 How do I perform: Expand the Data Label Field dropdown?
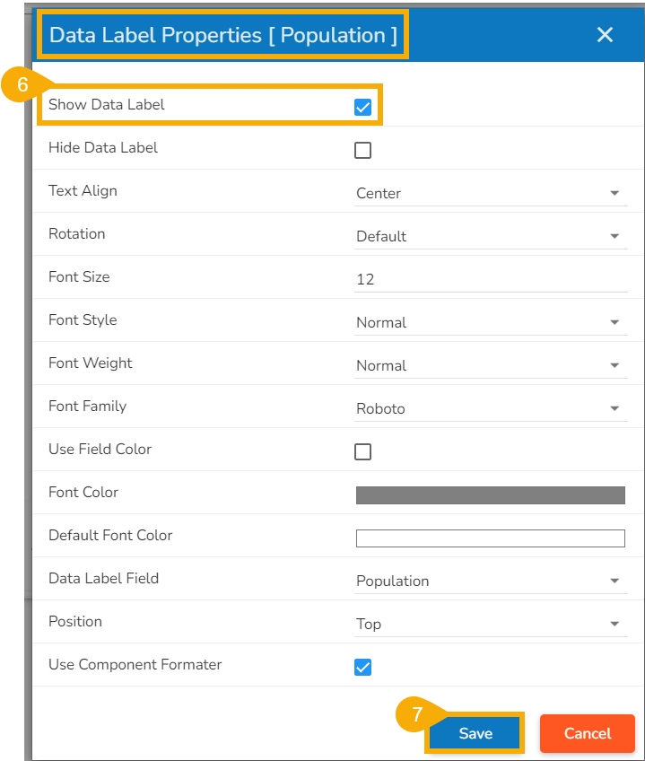[491, 582]
